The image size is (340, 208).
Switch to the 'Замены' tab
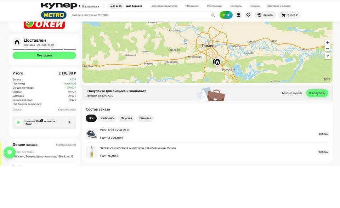point(126,118)
